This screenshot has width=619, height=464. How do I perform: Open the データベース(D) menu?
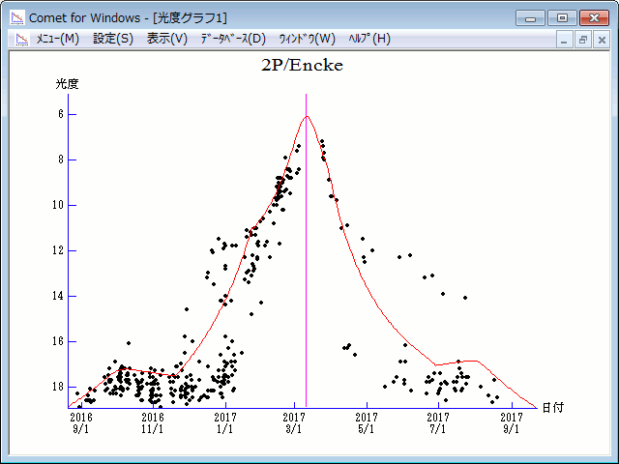tap(233, 39)
